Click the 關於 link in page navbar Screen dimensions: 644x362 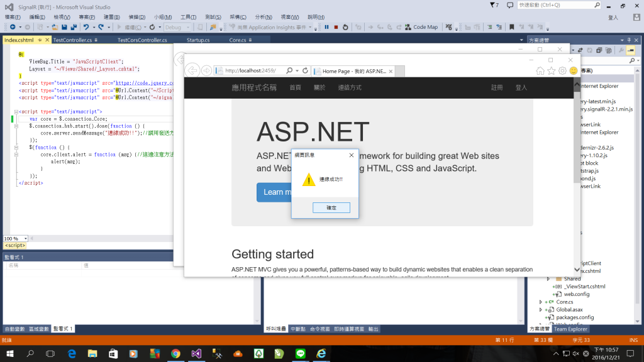319,87
